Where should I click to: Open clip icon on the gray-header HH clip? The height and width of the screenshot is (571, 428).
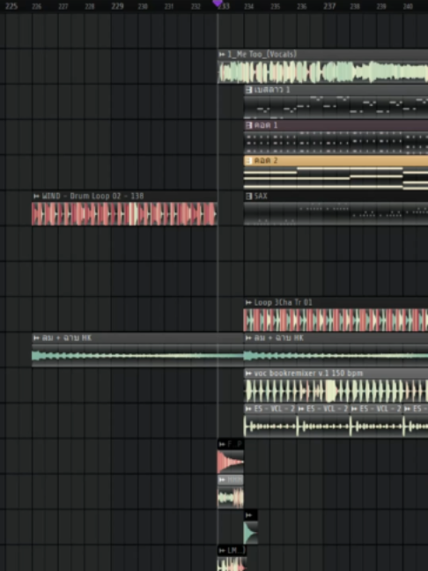[222, 479]
